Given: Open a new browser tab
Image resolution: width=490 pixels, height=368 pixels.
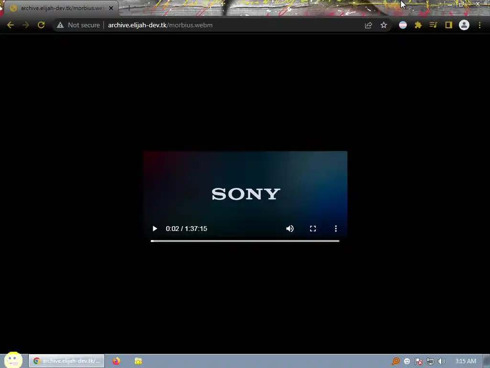Looking at the screenshot, I should click(x=129, y=8).
